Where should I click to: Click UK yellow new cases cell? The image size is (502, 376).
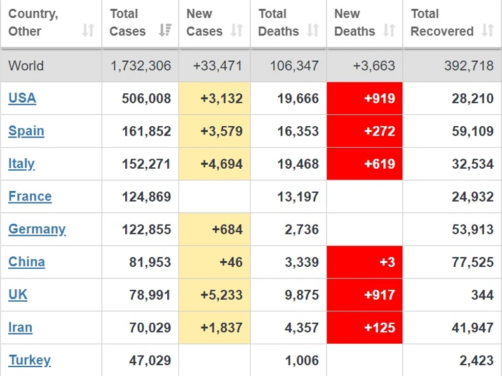tap(215, 295)
